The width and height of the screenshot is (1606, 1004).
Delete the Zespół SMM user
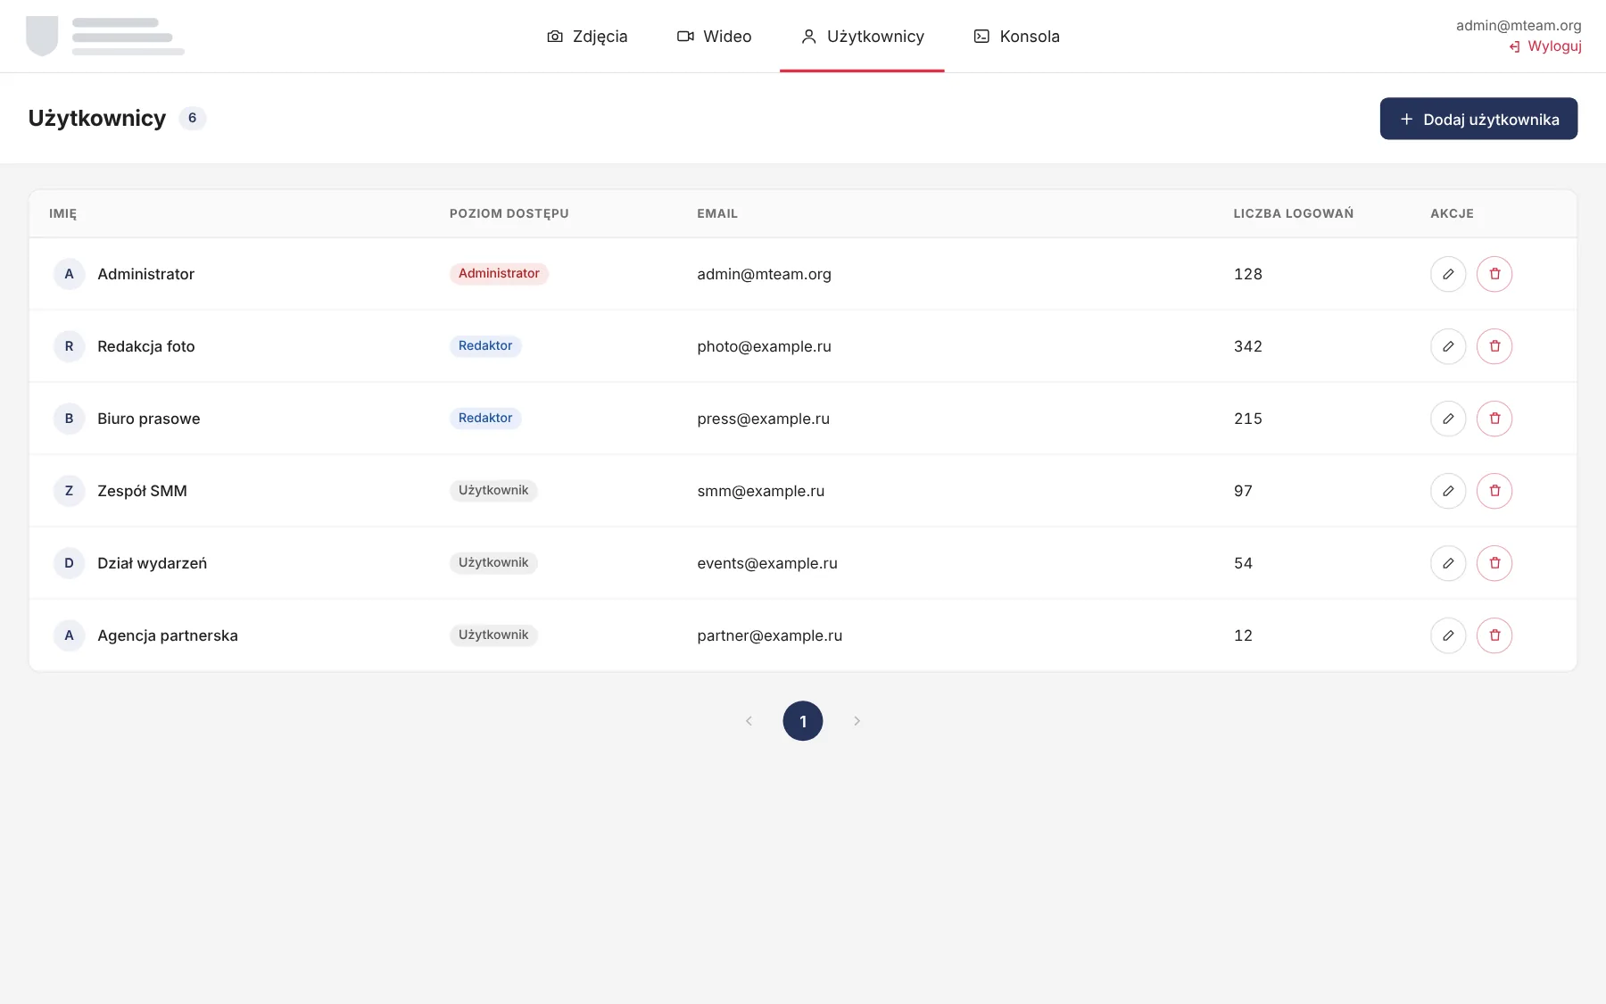point(1494,491)
